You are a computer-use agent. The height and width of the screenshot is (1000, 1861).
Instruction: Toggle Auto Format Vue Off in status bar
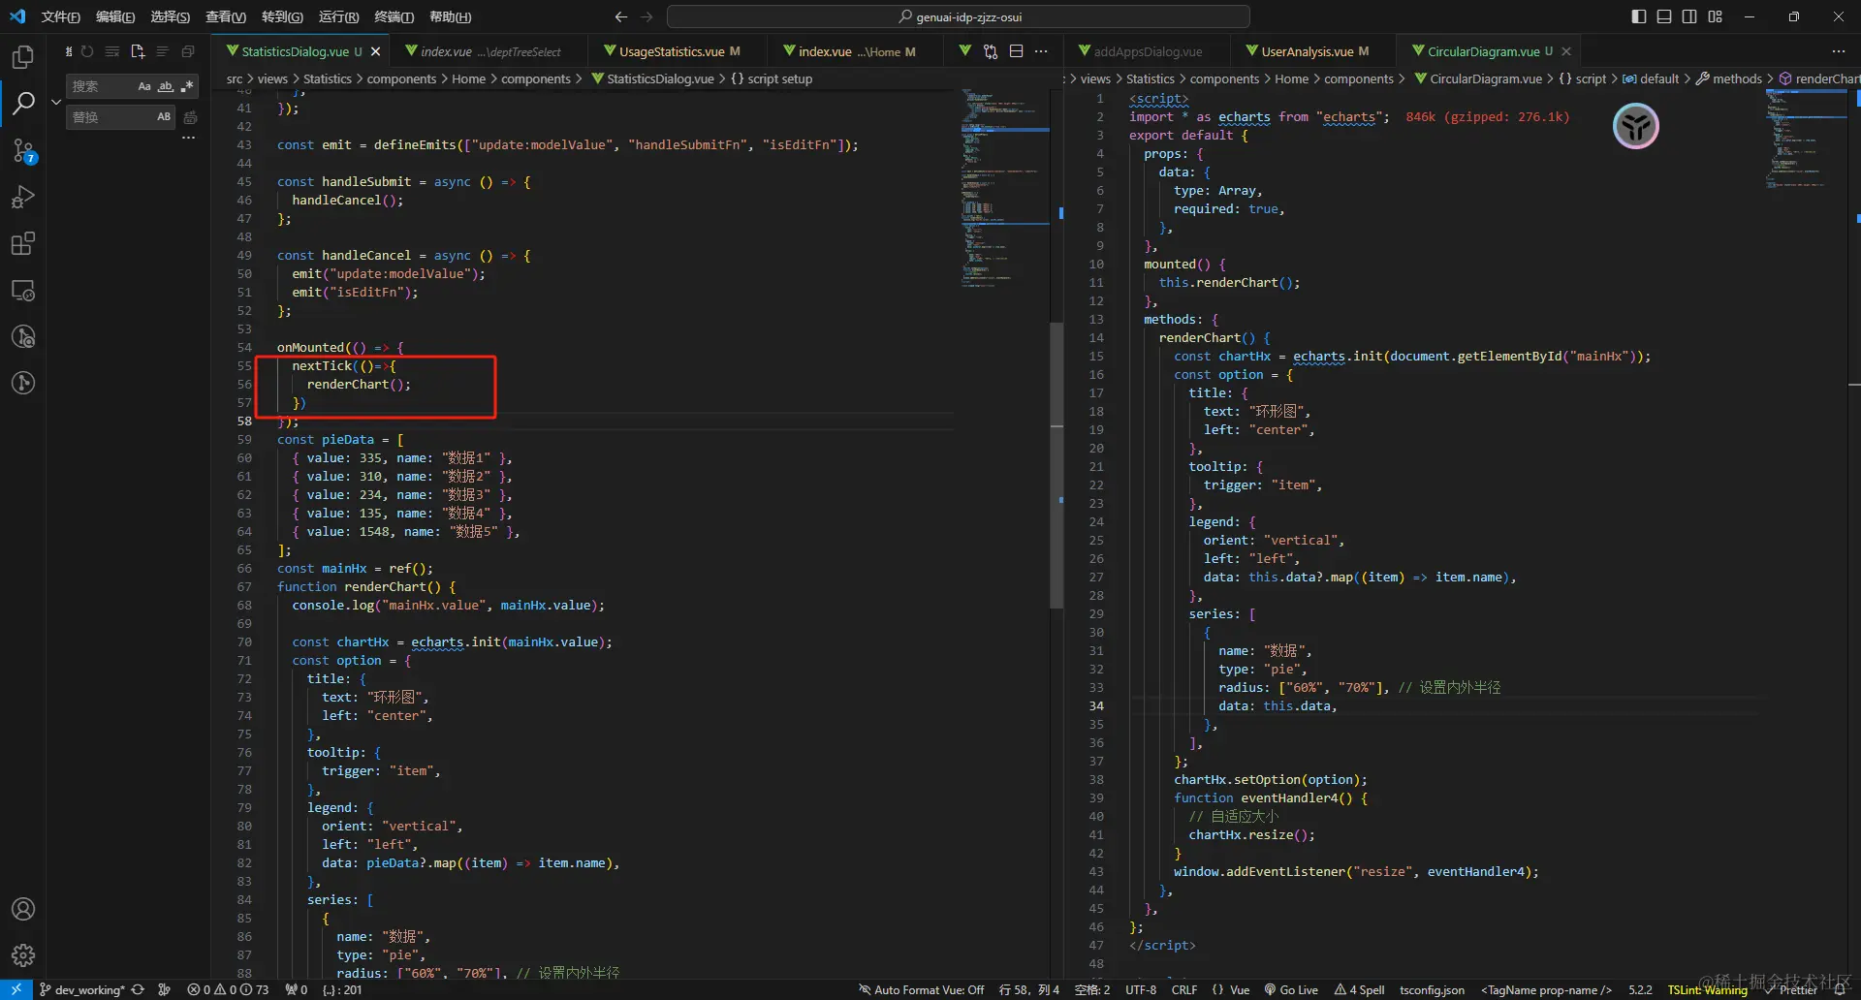click(x=922, y=989)
